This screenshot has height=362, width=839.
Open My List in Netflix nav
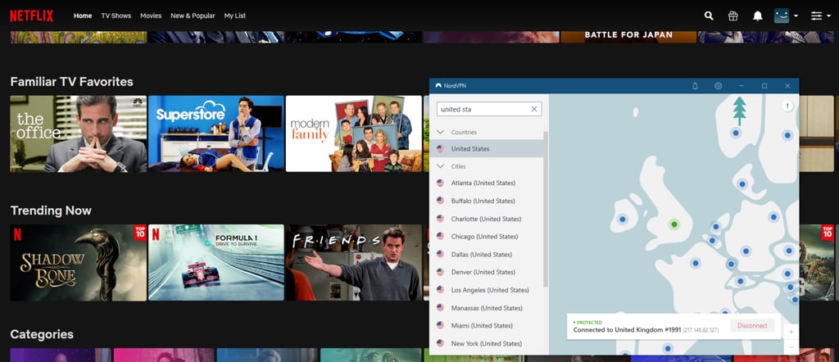[x=235, y=16]
